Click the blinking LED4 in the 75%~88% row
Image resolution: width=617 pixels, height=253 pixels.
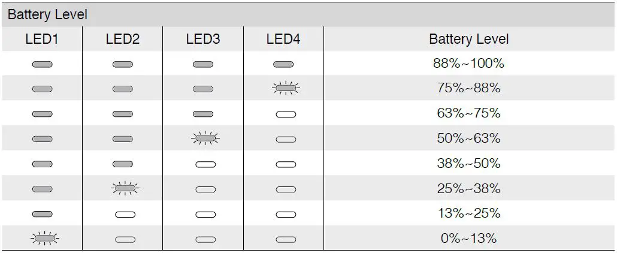click(285, 89)
